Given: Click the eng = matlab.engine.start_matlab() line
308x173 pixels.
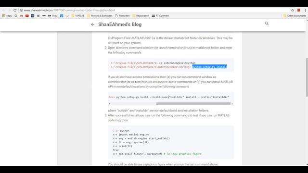Looking at the screenshot, I should coord(141,138).
